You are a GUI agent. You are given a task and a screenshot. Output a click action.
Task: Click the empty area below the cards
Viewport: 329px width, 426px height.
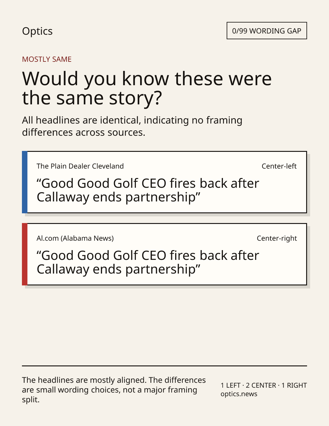pyautogui.click(x=164, y=326)
